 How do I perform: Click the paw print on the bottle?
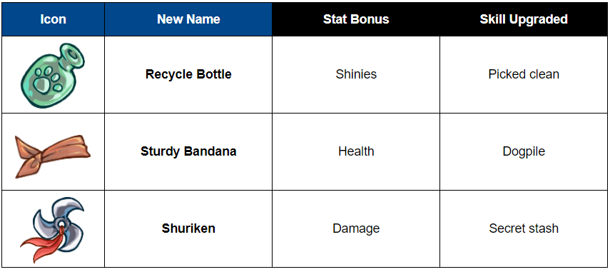(x=46, y=80)
